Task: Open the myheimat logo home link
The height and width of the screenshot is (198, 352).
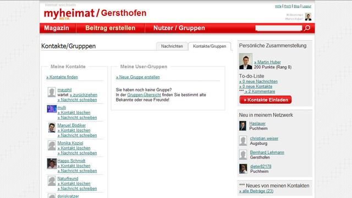Action: pyautogui.click(x=69, y=14)
